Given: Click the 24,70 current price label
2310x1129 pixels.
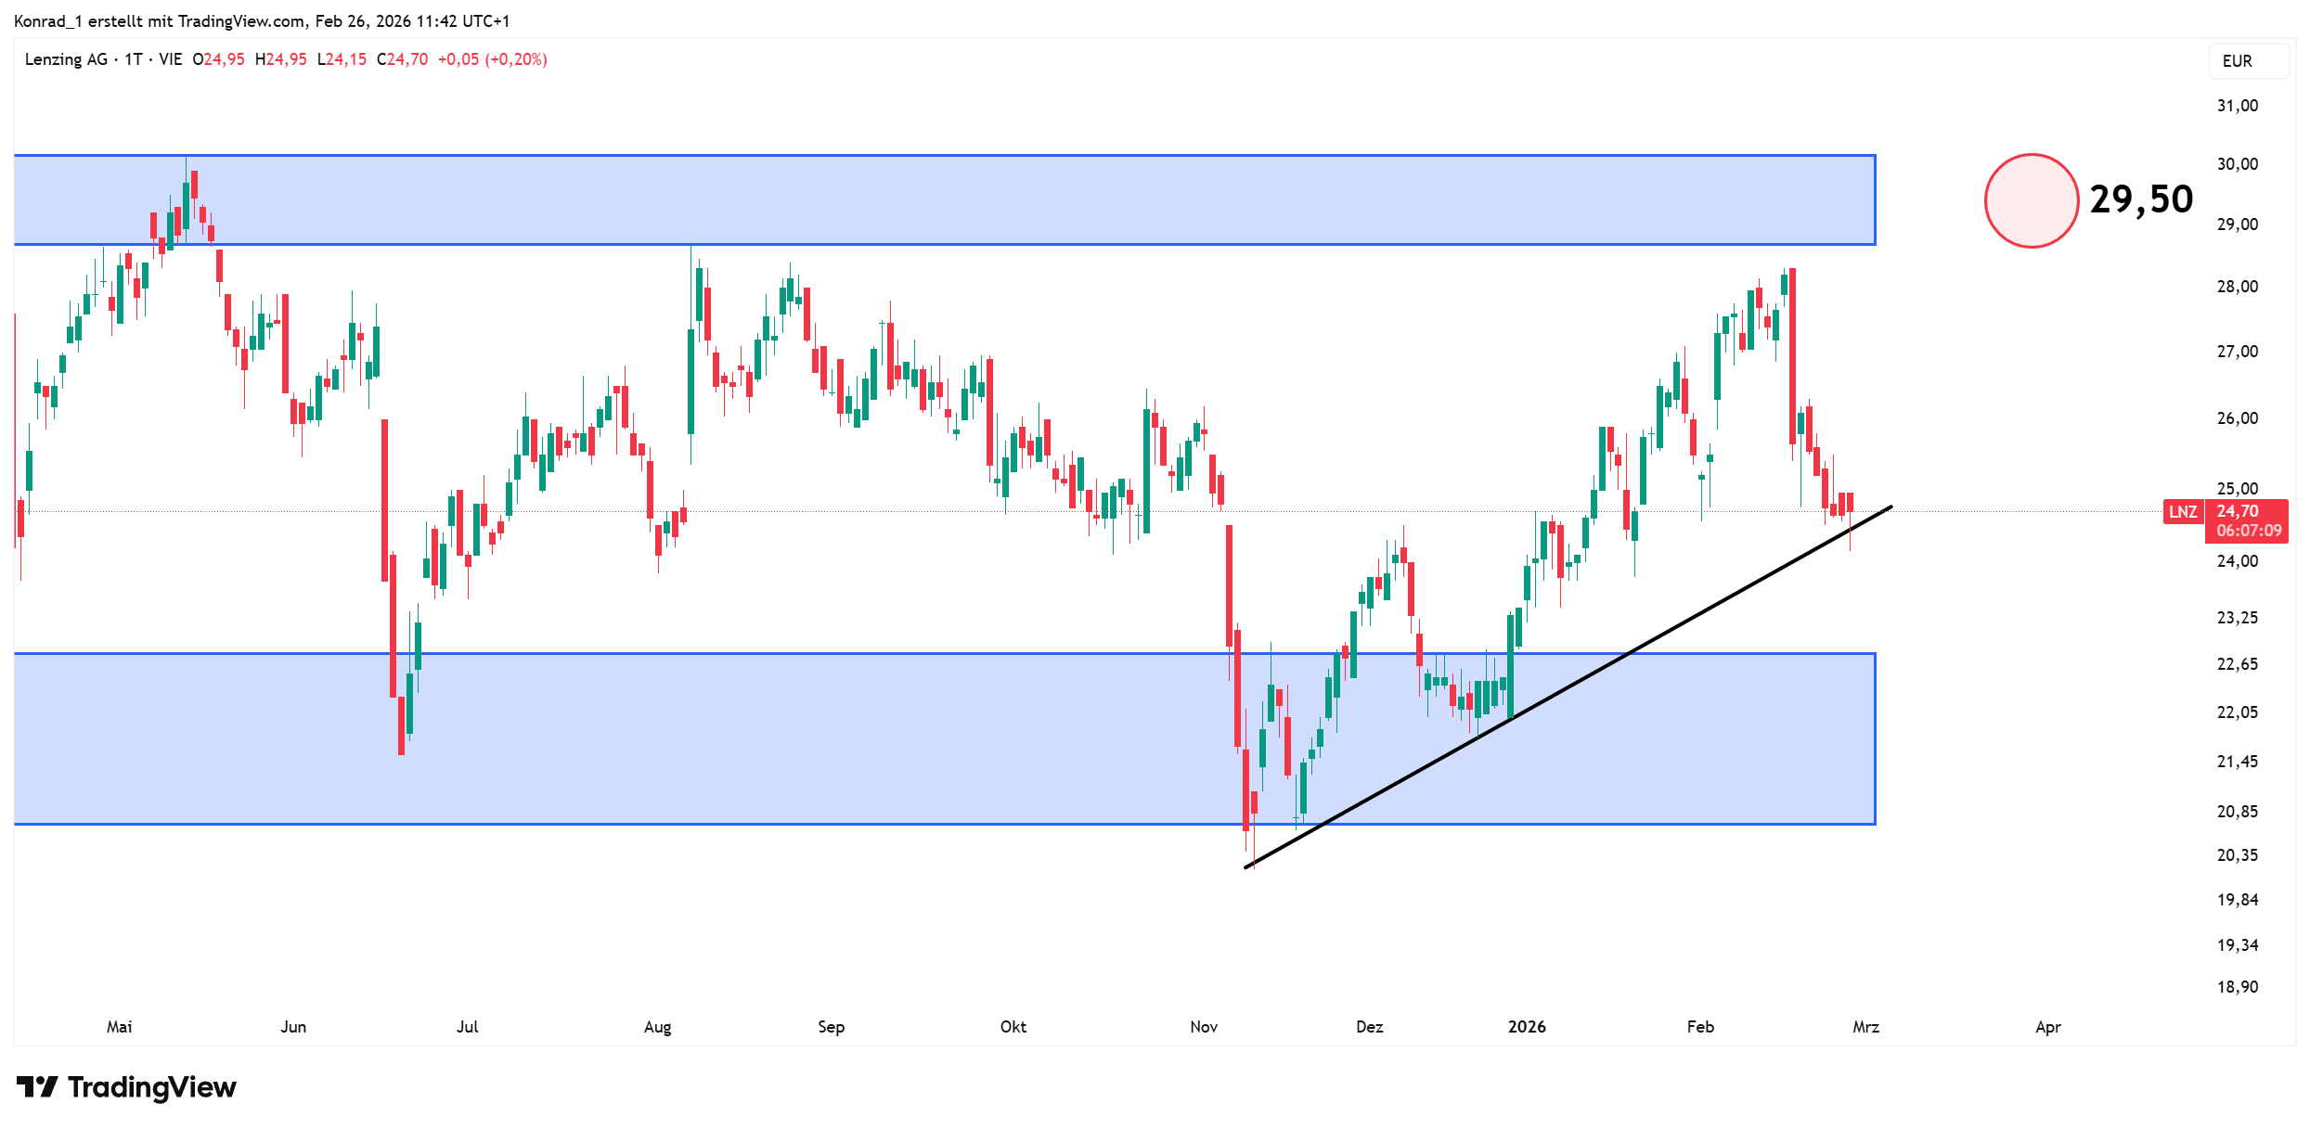Looking at the screenshot, I should point(2238,511).
